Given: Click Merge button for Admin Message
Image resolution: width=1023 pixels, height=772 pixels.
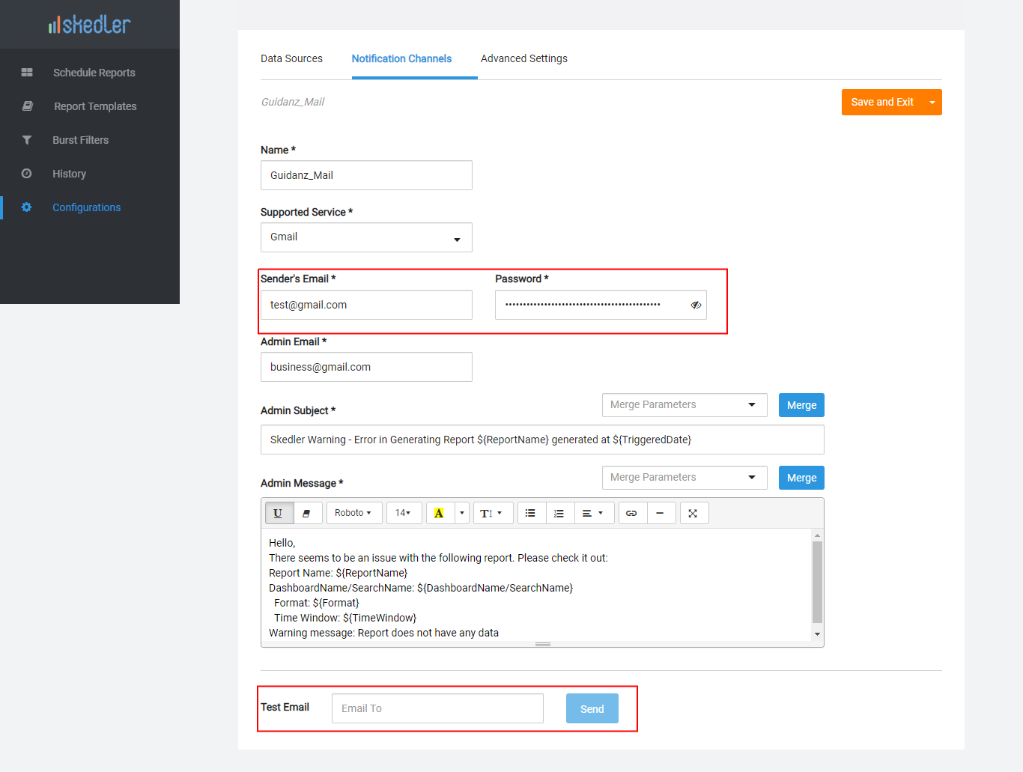Looking at the screenshot, I should point(801,478).
